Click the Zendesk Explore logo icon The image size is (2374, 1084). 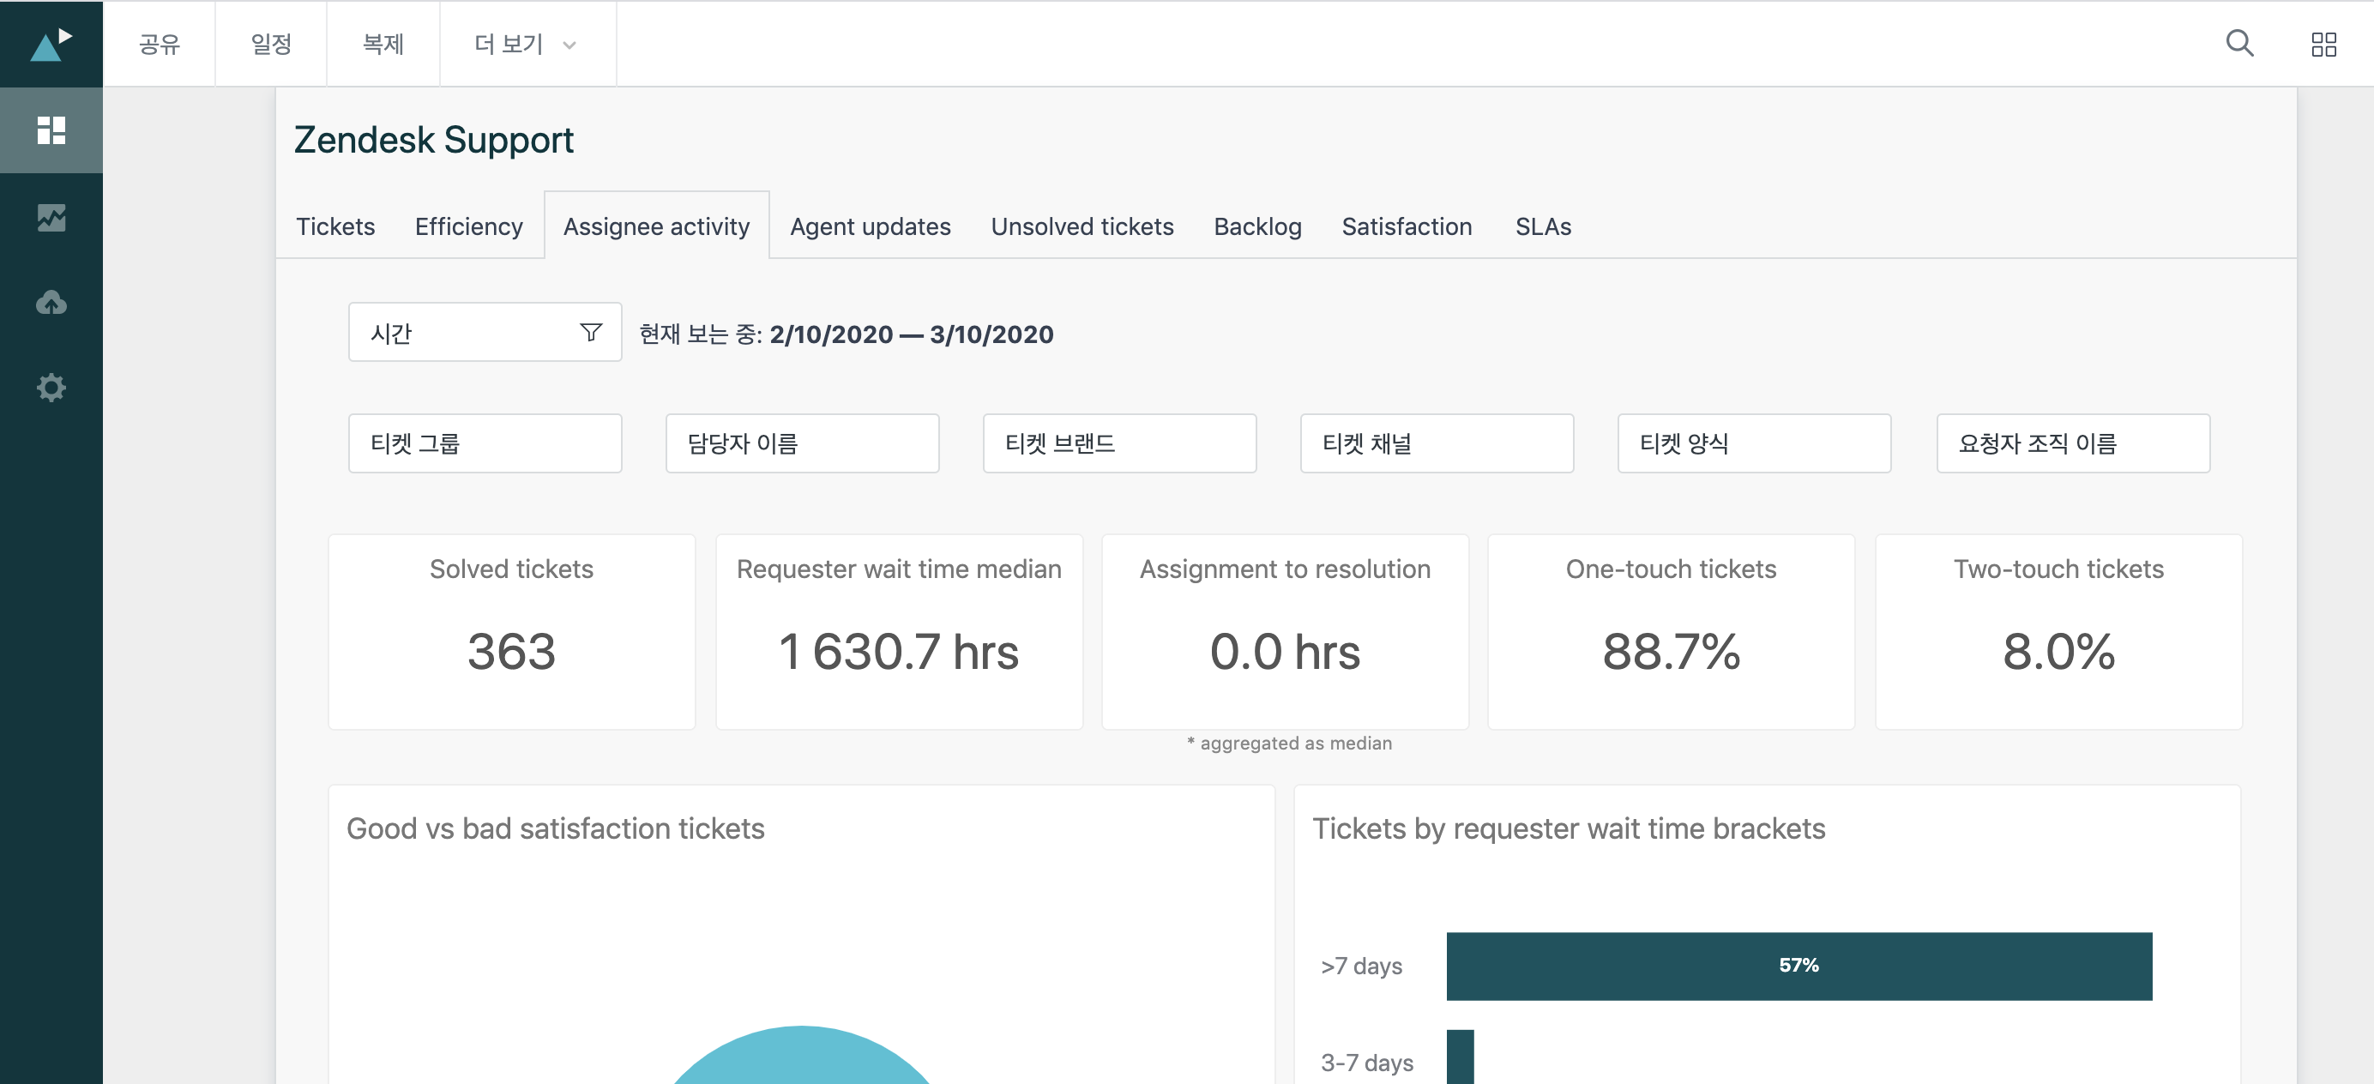click(x=51, y=45)
